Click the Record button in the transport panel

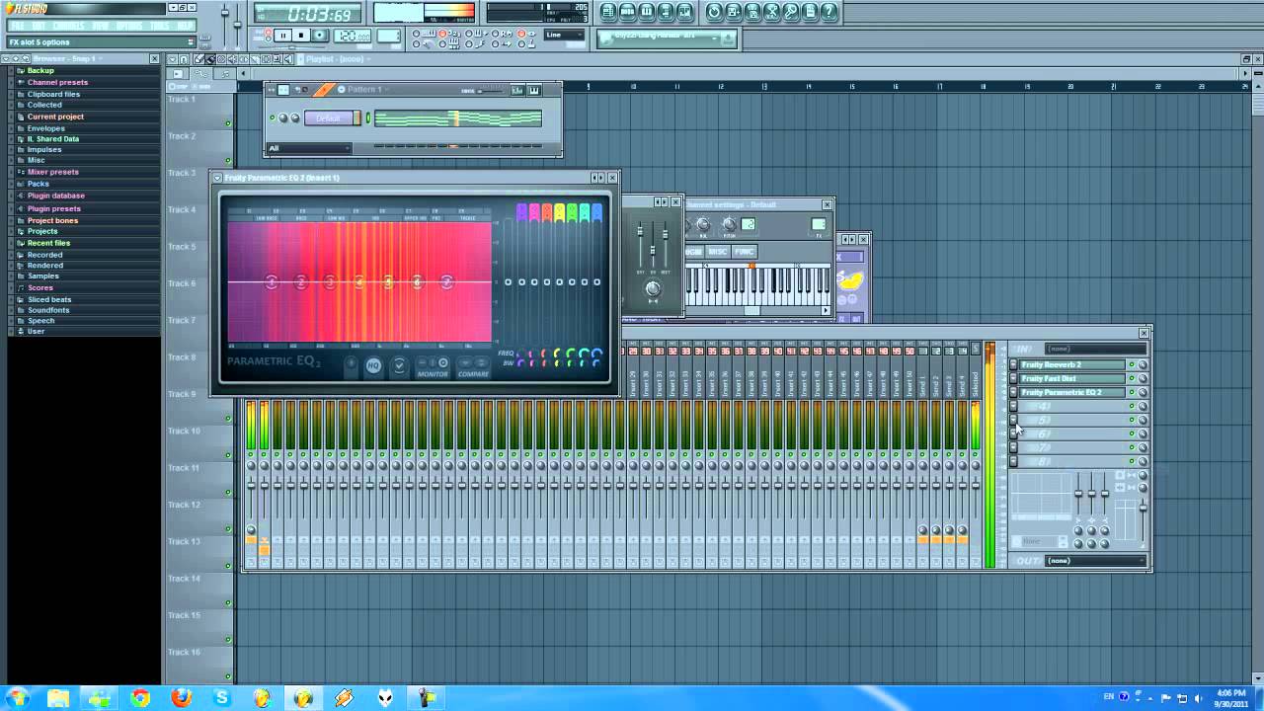pos(319,36)
